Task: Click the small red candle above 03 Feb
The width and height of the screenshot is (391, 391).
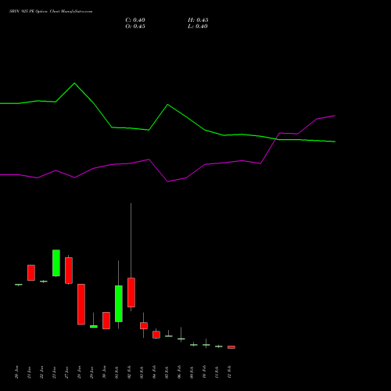Action: (x=144, y=326)
